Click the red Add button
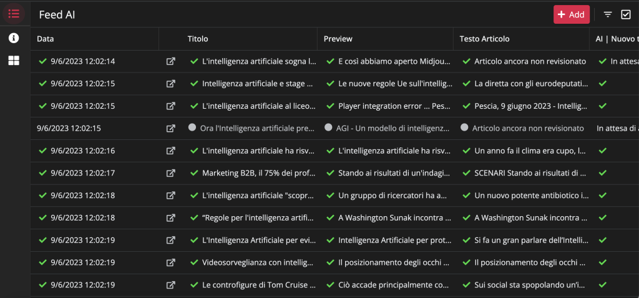 [x=572, y=15]
